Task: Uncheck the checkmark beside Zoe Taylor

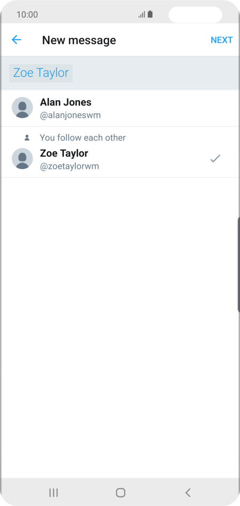Action: click(x=215, y=158)
